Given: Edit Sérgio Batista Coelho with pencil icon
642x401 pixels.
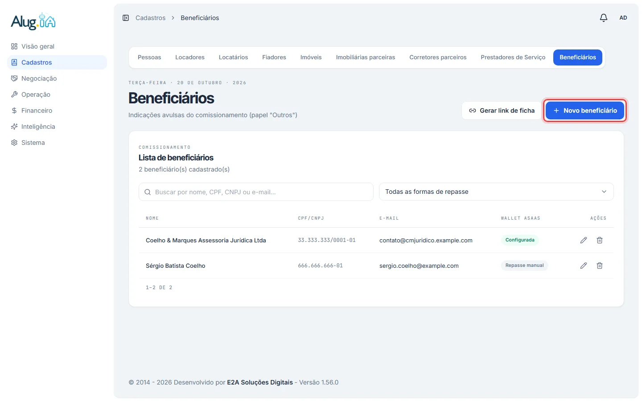Looking at the screenshot, I should [584, 266].
